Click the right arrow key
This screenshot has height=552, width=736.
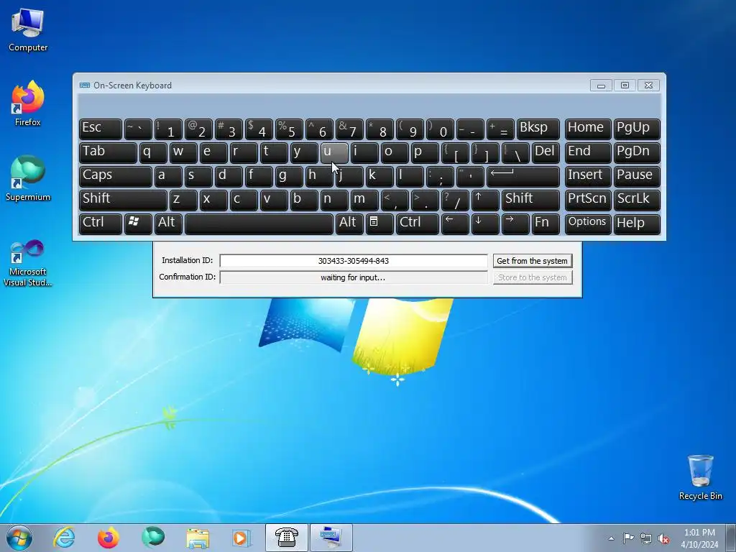[515, 224]
